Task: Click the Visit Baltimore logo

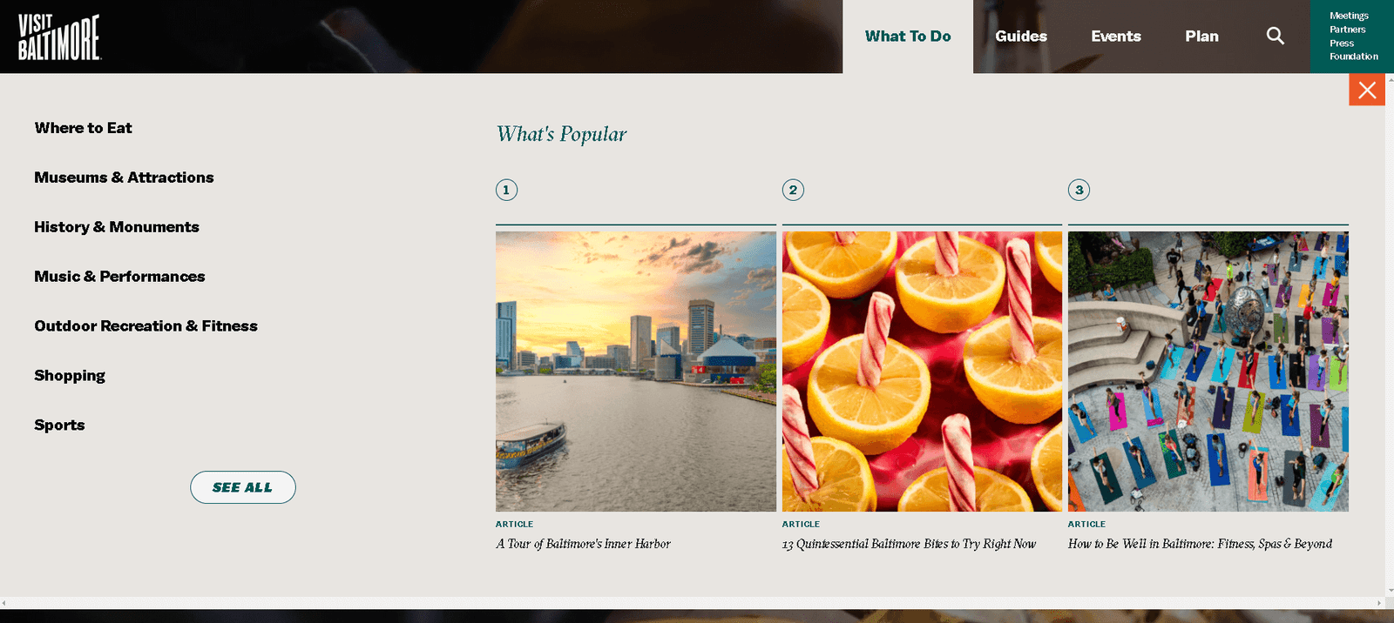Action: [x=59, y=37]
